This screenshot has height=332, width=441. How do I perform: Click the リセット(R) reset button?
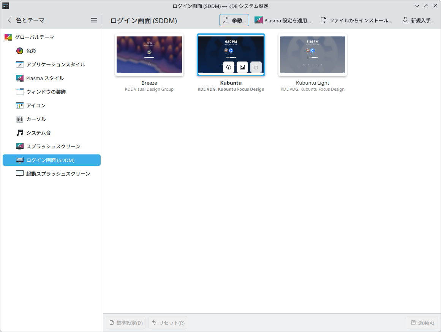pos(168,323)
